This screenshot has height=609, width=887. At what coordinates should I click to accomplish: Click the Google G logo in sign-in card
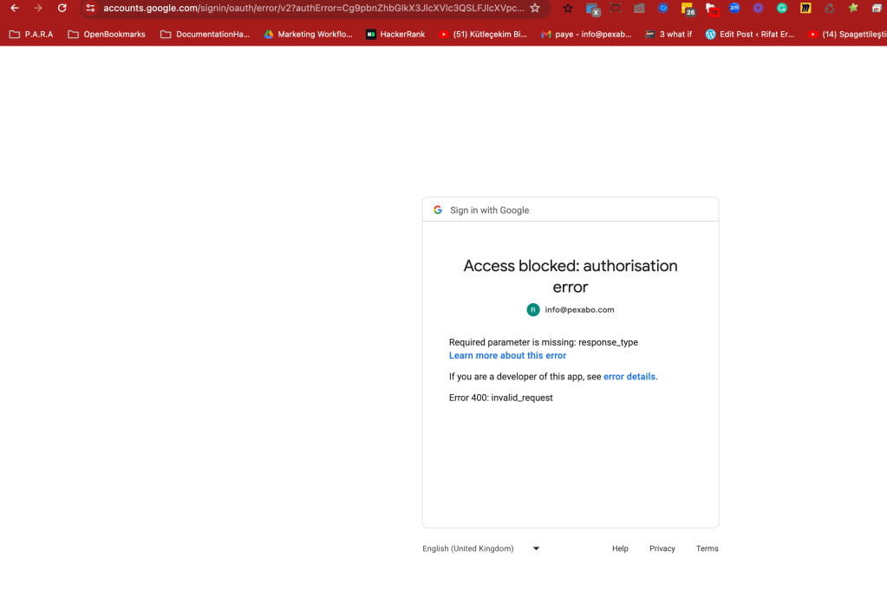(438, 210)
